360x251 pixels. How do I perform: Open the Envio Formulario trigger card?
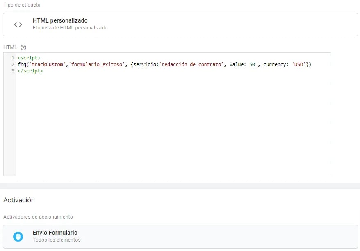(180, 237)
